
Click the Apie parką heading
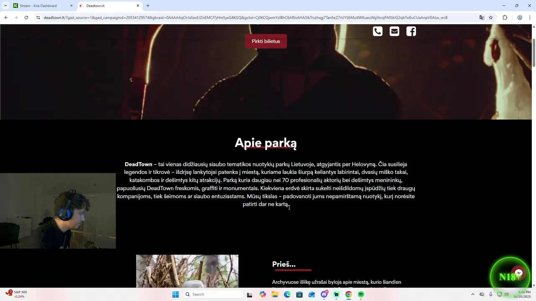(x=266, y=143)
